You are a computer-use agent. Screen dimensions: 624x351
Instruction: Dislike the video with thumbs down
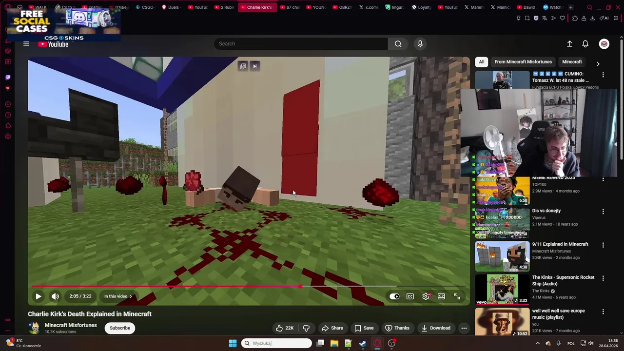click(x=306, y=328)
